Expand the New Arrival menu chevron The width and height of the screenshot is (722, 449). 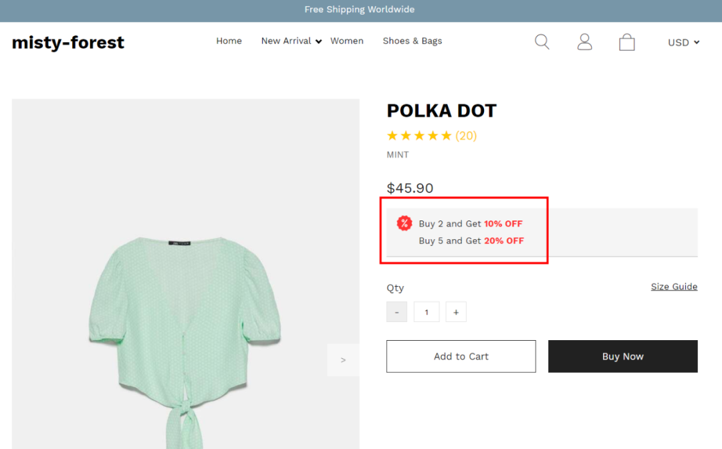pos(319,41)
